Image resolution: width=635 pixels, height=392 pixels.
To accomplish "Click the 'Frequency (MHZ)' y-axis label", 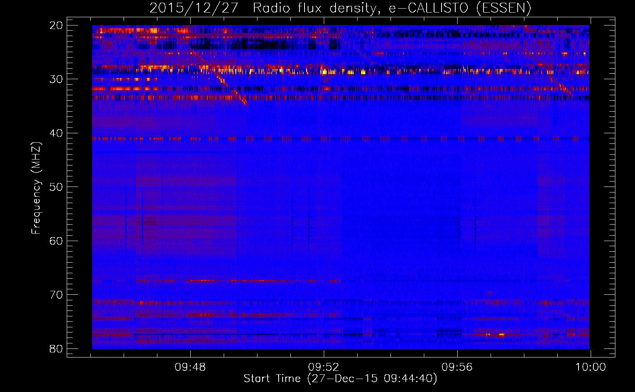I will pos(36,188).
